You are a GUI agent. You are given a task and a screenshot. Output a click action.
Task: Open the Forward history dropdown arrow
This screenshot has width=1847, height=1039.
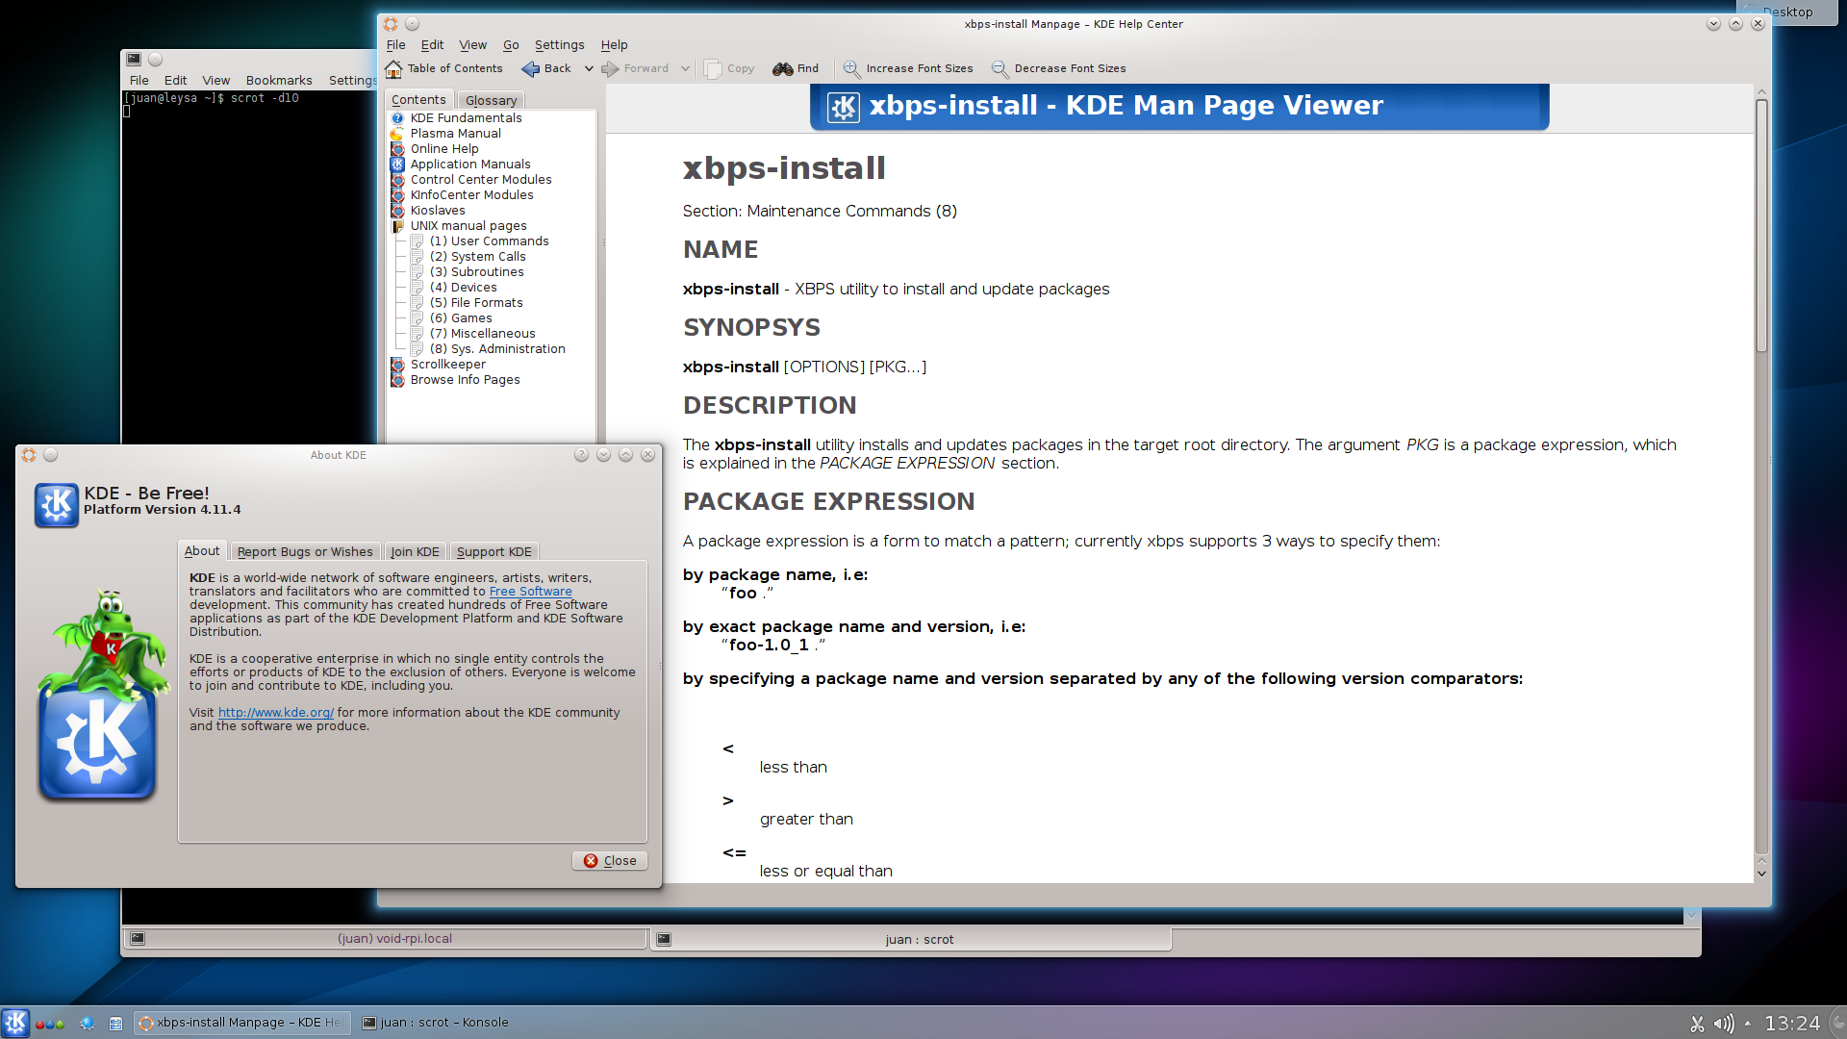[x=685, y=68]
